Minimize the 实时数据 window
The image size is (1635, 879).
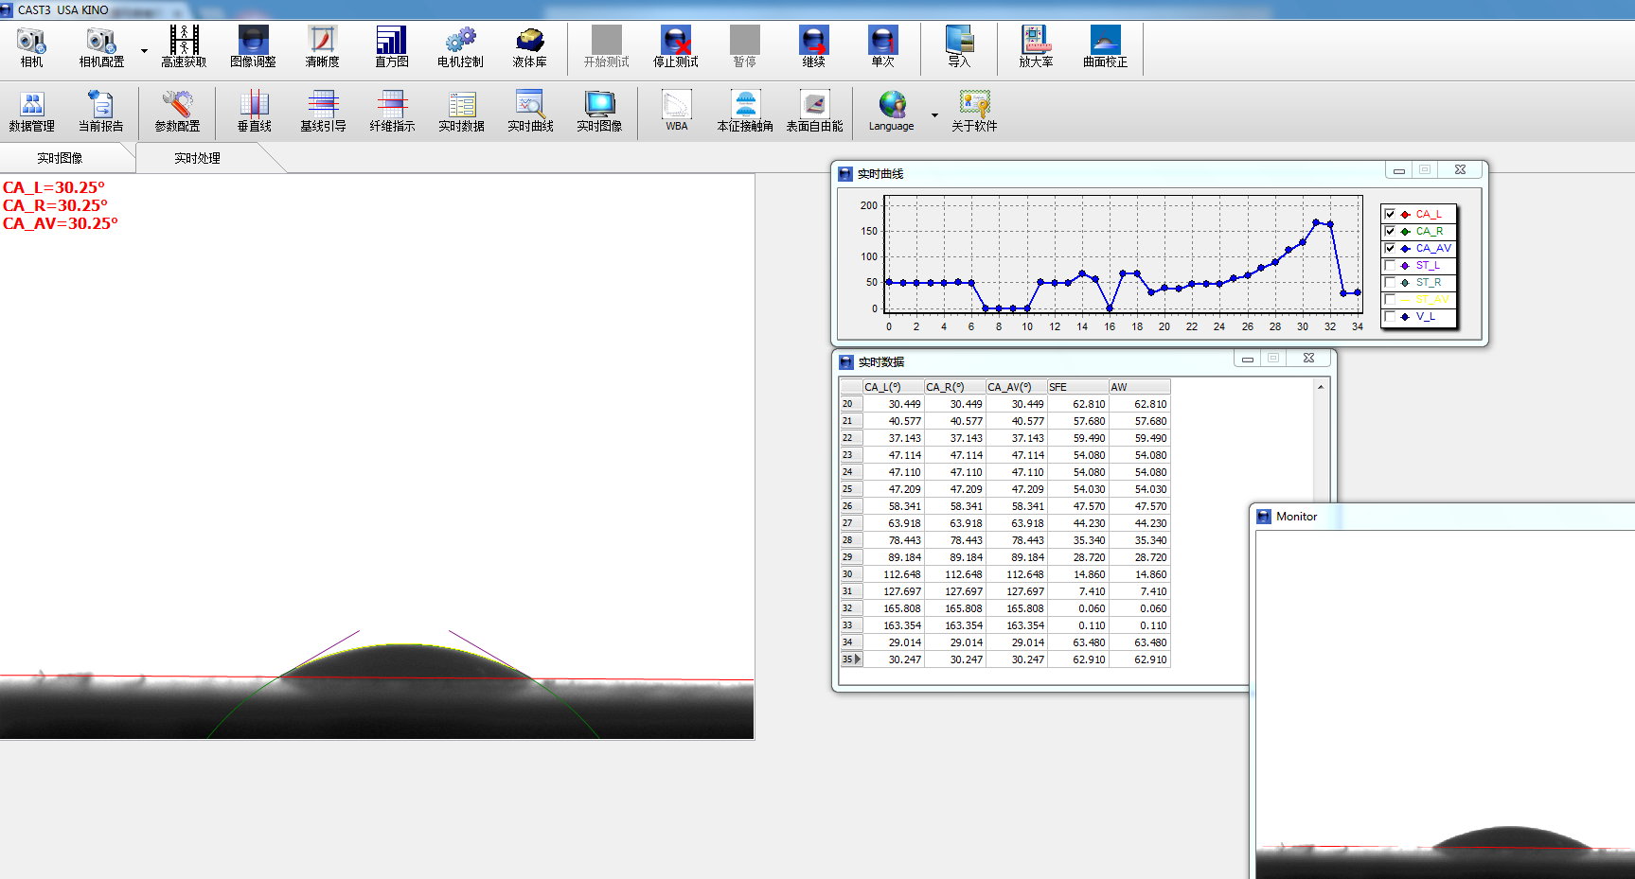point(1248,359)
